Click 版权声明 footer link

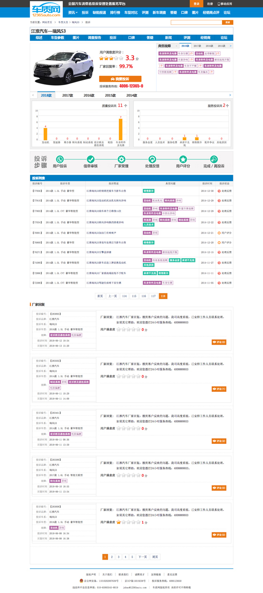point(91,574)
